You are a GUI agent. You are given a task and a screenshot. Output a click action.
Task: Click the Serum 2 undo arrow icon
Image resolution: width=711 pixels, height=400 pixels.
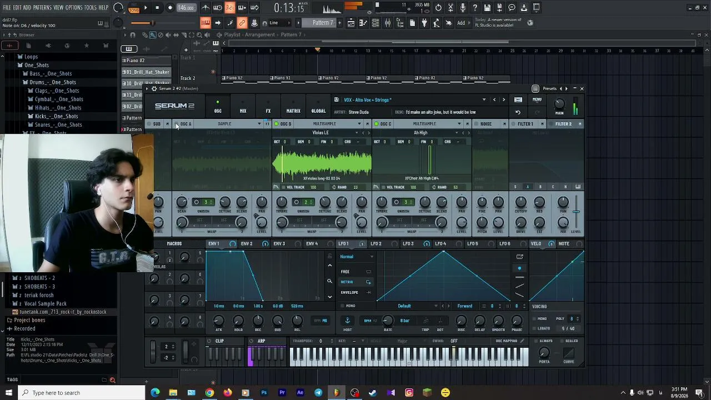point(518,112)
